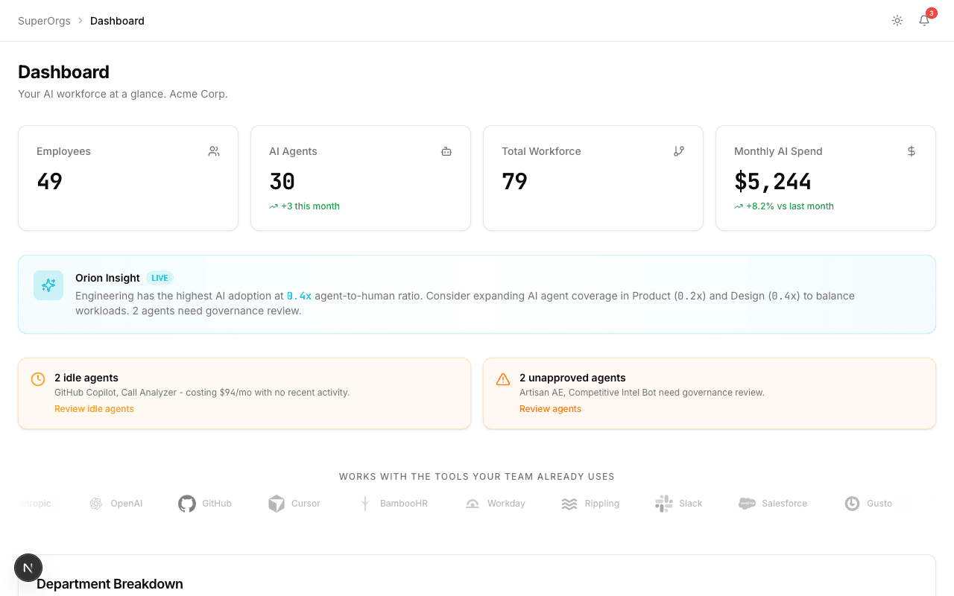Select the Slack integration logo
Viewport: 954px width, 596px height.
click(663, 503)
